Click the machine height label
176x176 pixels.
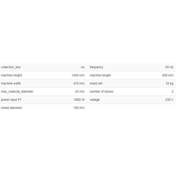11,75
